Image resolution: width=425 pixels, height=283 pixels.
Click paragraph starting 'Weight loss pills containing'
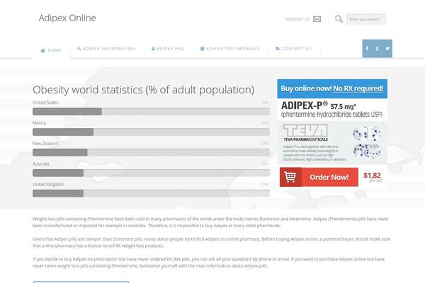pyautogui.click(x=210, y=222)
